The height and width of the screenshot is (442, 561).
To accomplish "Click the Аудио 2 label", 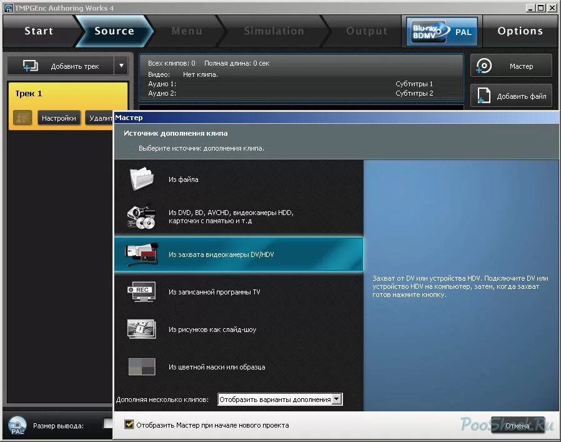I will 162,93.
